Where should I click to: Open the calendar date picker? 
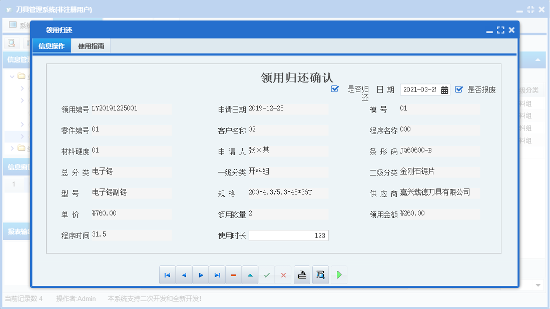click(x=444, y=89)
